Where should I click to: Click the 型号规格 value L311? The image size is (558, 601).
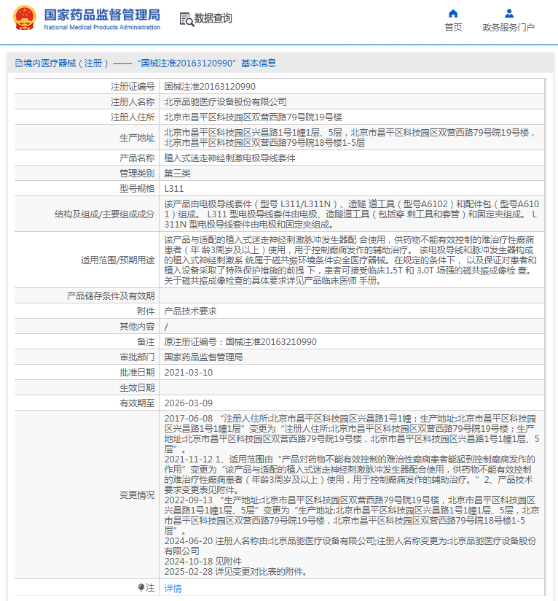[x=174, y=189]
